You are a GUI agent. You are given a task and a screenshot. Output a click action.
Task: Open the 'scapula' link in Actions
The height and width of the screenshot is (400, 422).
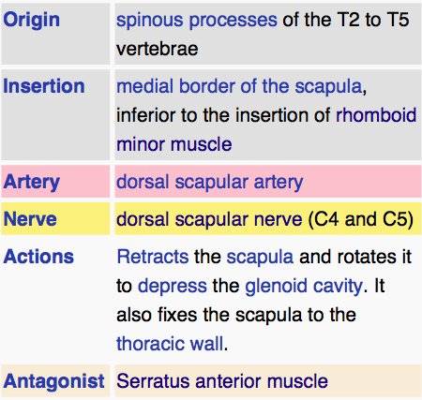click(x=260, y=257)
